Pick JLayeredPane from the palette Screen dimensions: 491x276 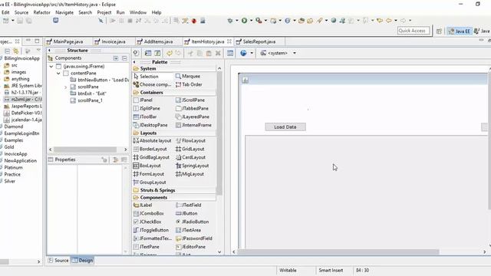tap(193, 117)
